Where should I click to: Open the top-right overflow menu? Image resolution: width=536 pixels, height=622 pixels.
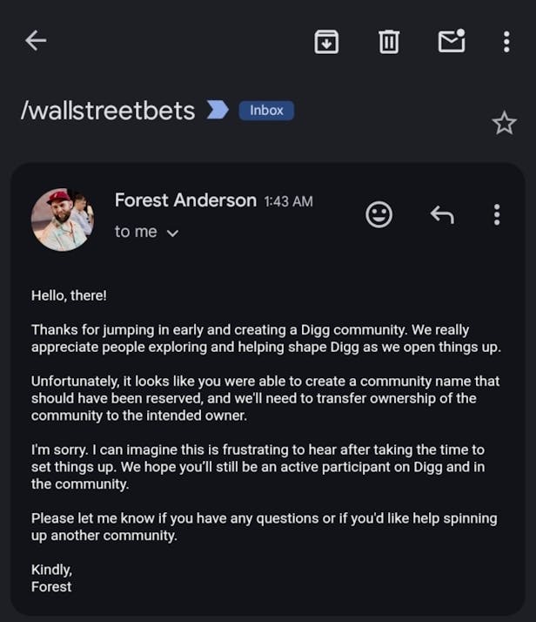click(x=506, y=41)
